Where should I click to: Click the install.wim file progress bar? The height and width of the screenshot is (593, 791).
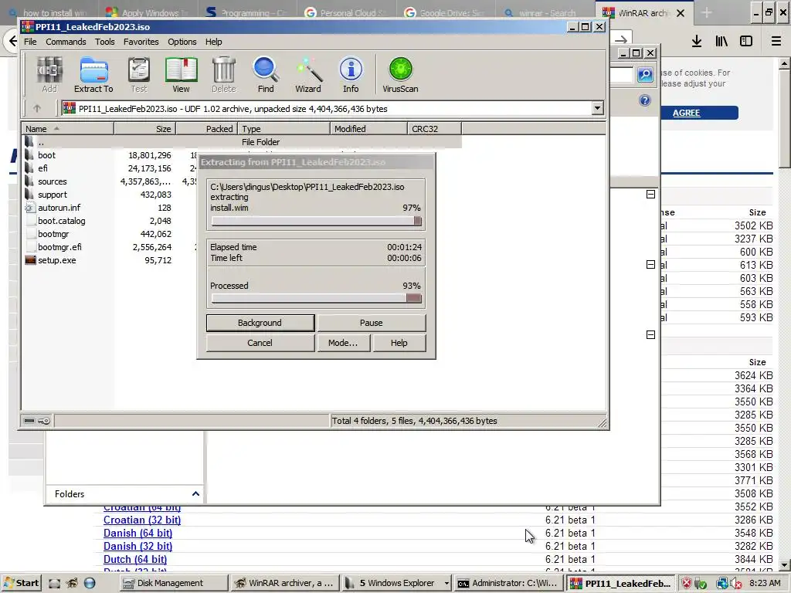point(316,222)
